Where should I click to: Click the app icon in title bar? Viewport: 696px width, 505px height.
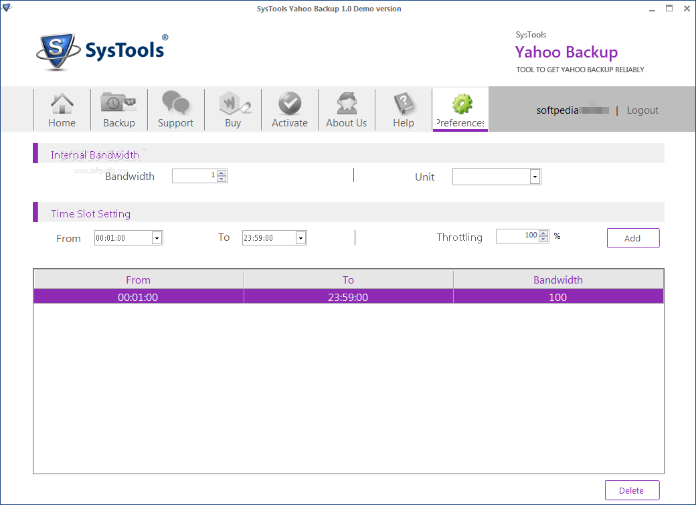(6, 7)
